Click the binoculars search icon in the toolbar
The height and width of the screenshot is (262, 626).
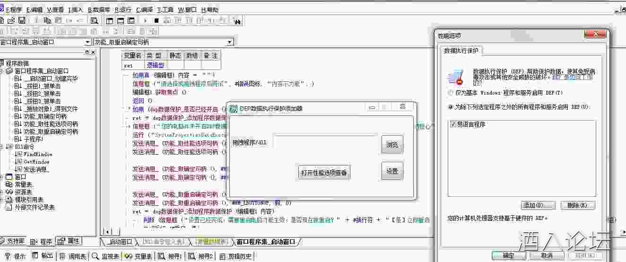click(237, 21)
